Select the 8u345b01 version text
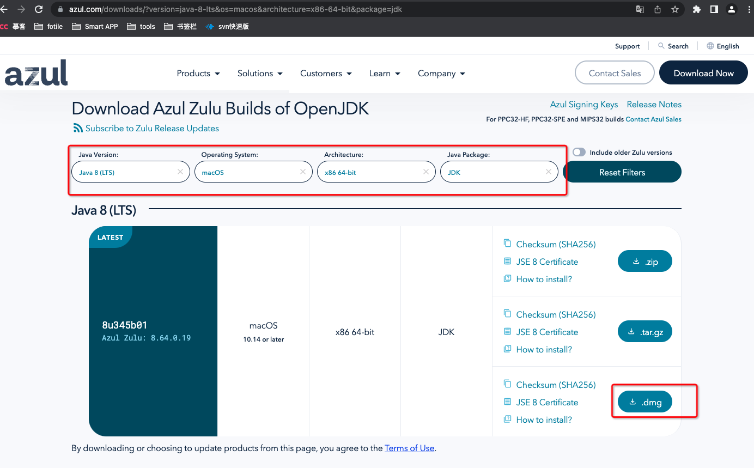Viewport: 754px width, 468px height. click(x=125, y=325)
